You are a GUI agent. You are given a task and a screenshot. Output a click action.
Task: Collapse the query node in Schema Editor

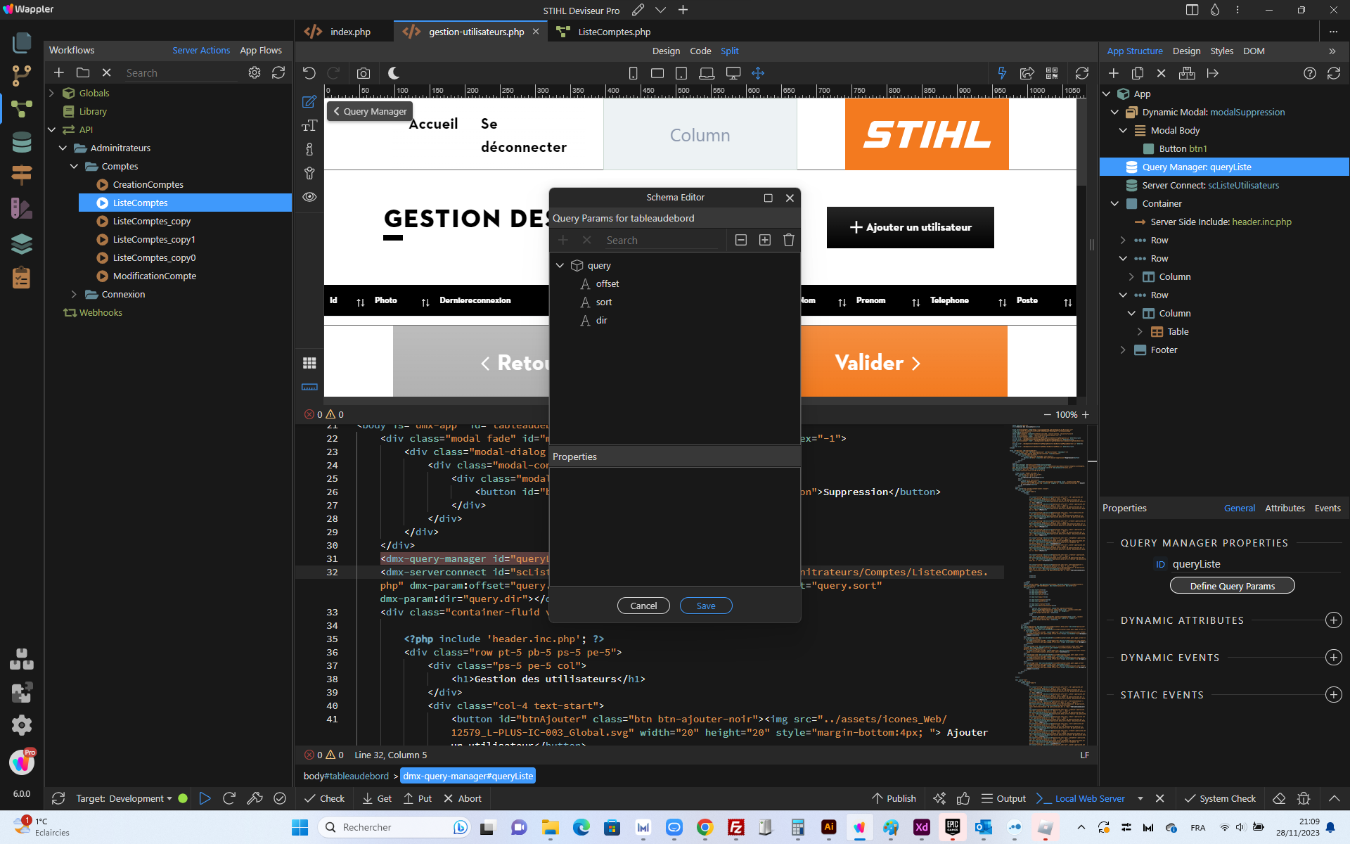point(560,265)
